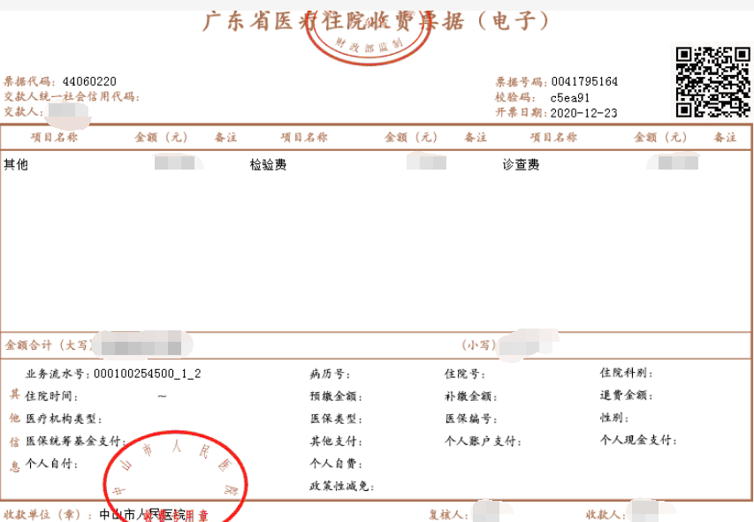Viewport: 754px width, 522px height.
Task: Click the 政策性减免 label
Action: tap(342, 486)
